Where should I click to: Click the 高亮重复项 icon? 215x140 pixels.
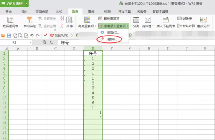(87, 20)
